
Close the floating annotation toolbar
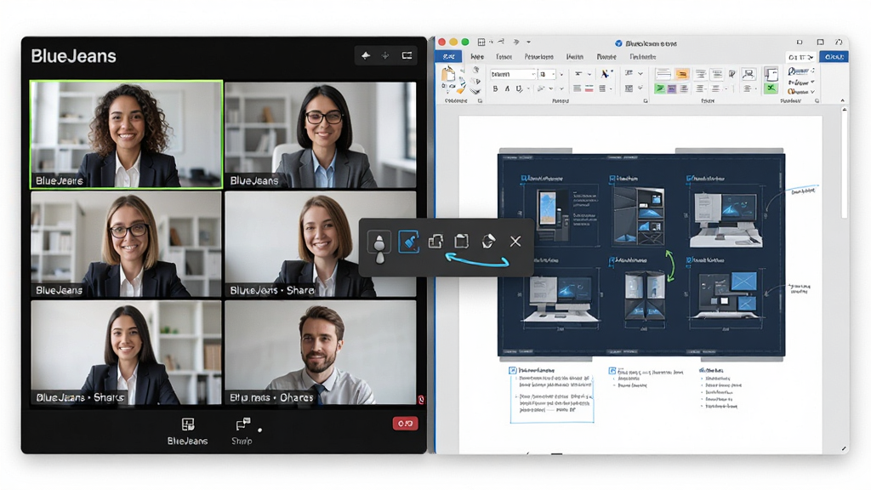[515, 241]
